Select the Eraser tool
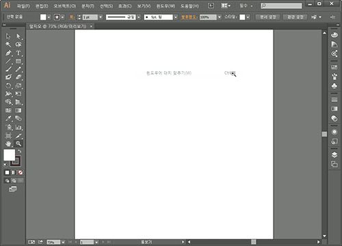Image resolution: width=342 pixels, height=246 pixels. (x=18, y=77)
